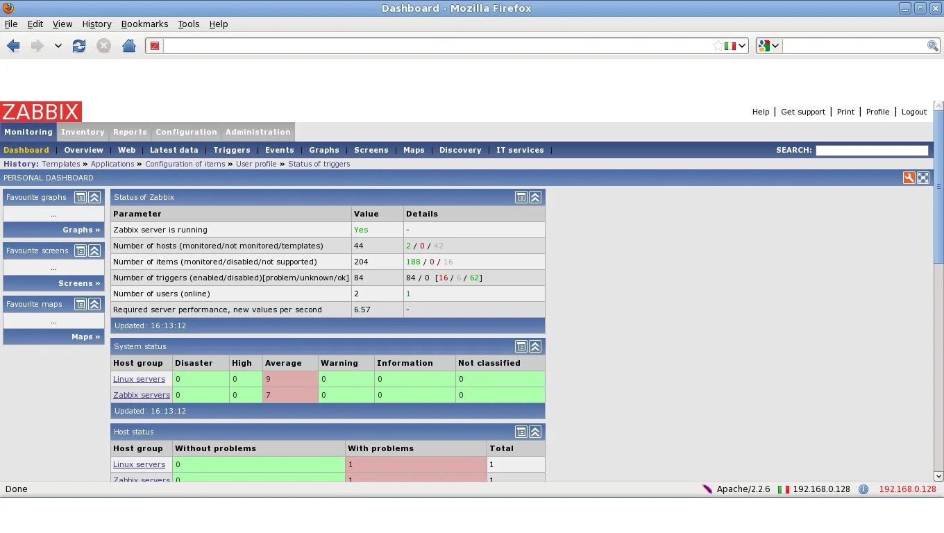Screen dimensions: 944x533
Task: Click the Zabbix SEARCH input field
Action: 872,150
